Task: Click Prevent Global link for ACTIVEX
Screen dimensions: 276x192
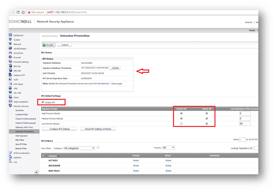Action: pyautogui.click(x=136, y=160)
